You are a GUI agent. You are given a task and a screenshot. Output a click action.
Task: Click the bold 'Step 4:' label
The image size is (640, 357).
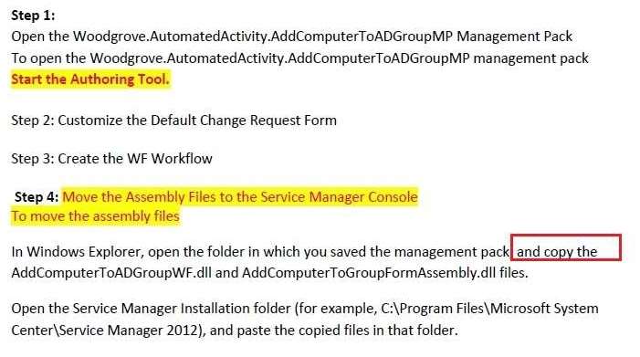point(37,196)
